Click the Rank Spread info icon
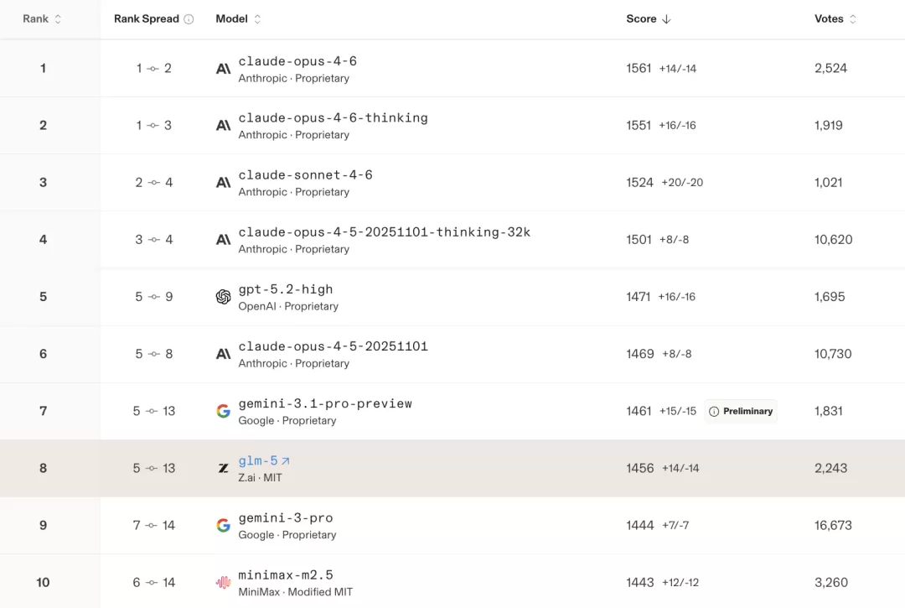Screen dimensions: 905x608 189,19
